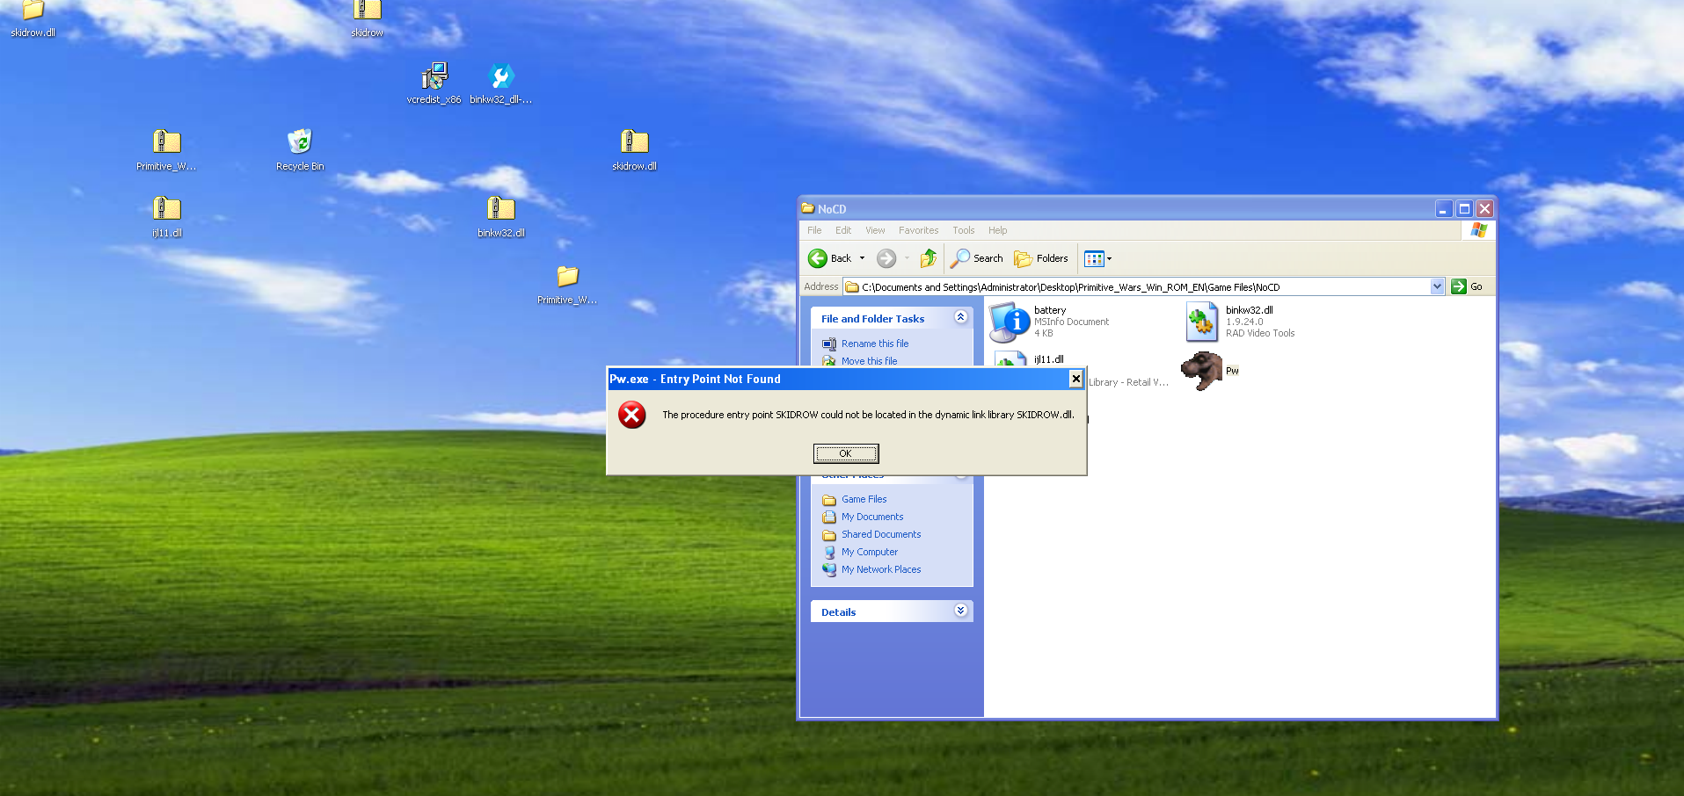1684x796 pixels.
Task: Open My Documents from Other Places
Action: click(871, 517)
